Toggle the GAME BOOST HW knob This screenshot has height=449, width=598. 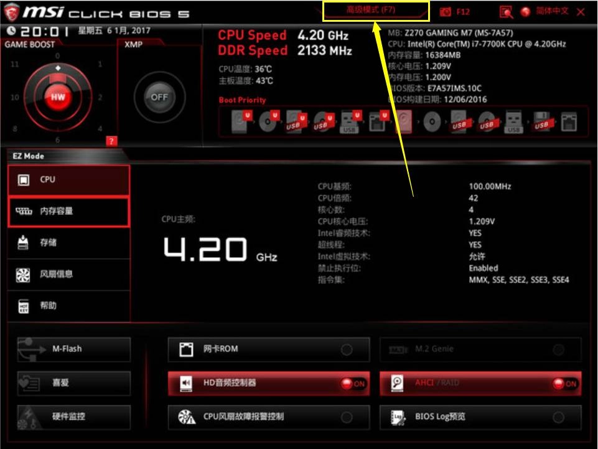(x=58, y=97)
